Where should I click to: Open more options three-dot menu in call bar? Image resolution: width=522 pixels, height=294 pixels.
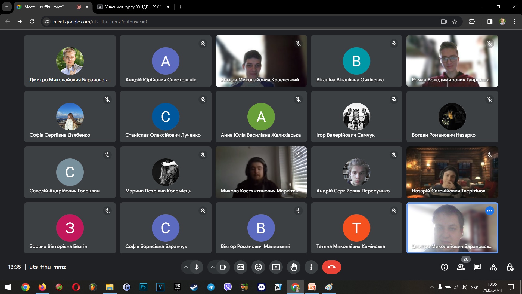coord(311,267)
